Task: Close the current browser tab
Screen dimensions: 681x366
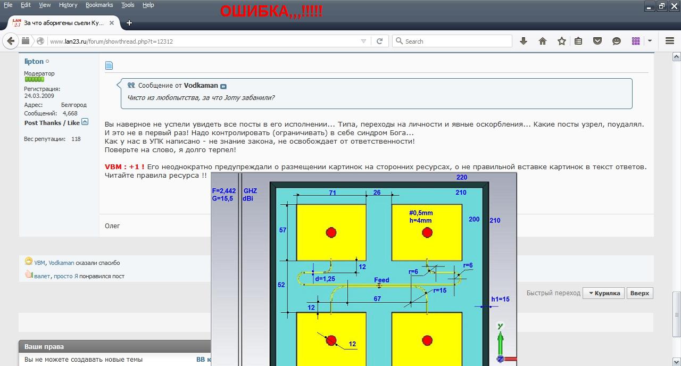Action: [x=112, y=23]
